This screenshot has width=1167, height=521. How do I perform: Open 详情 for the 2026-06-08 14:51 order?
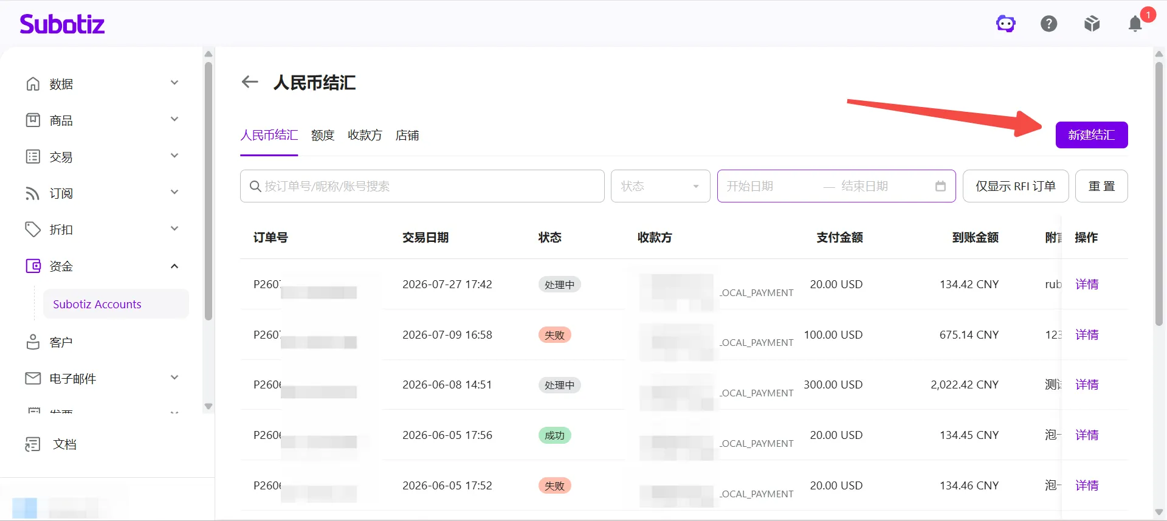coord(1087,384)
